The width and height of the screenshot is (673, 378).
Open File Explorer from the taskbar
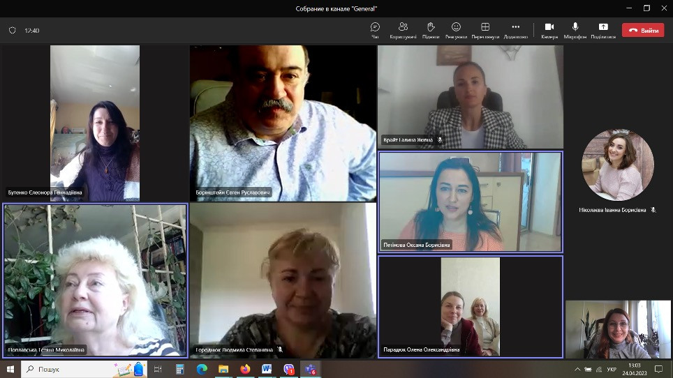(x=223, y=369)
